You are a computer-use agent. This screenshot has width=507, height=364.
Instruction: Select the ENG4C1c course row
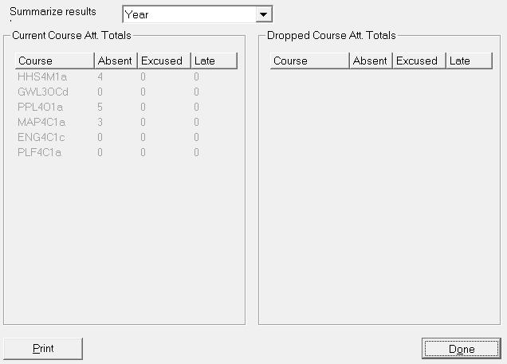click(41, 138)
